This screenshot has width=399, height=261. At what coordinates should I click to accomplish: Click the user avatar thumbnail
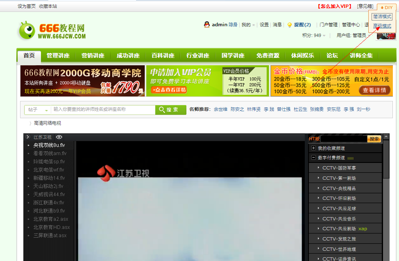(386, 36)
